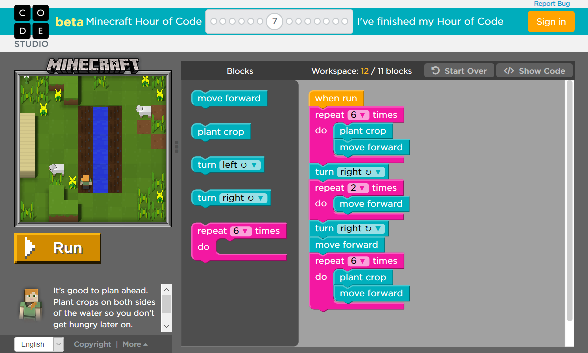Select the level 6 progress dot
This screenshot has width=588, height=353.
[x=260, y=21]
